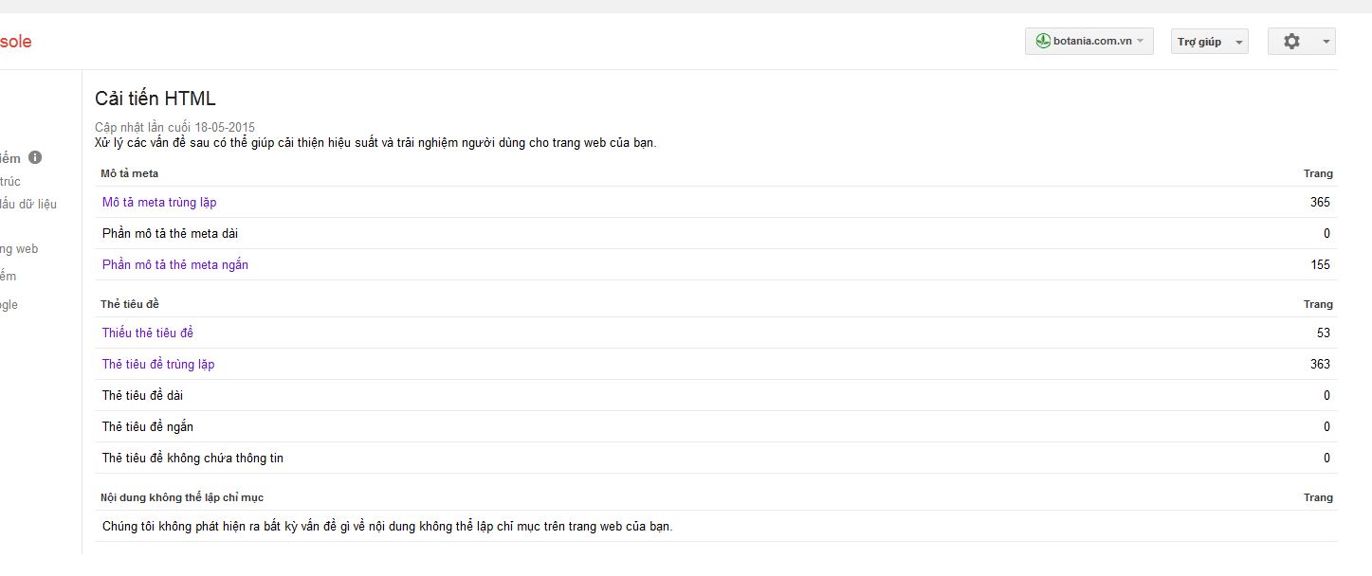
Task: Select the sidebar item ending in 'dấu dữ liệu'
Action: point(28,204)
